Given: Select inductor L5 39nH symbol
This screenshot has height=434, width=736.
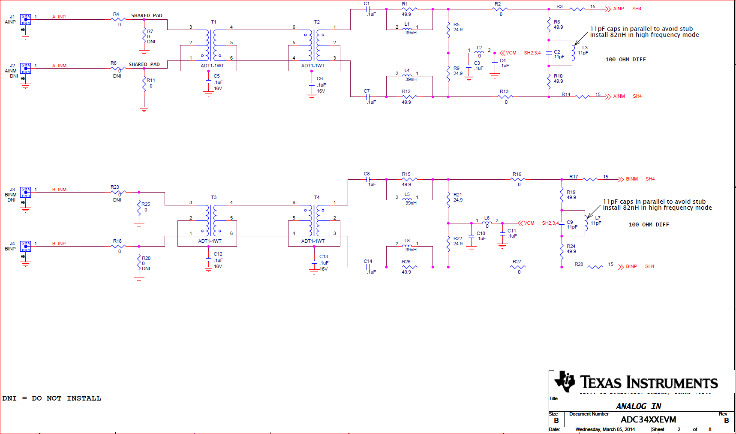Looking at the screenshot, I should point(407,199).
